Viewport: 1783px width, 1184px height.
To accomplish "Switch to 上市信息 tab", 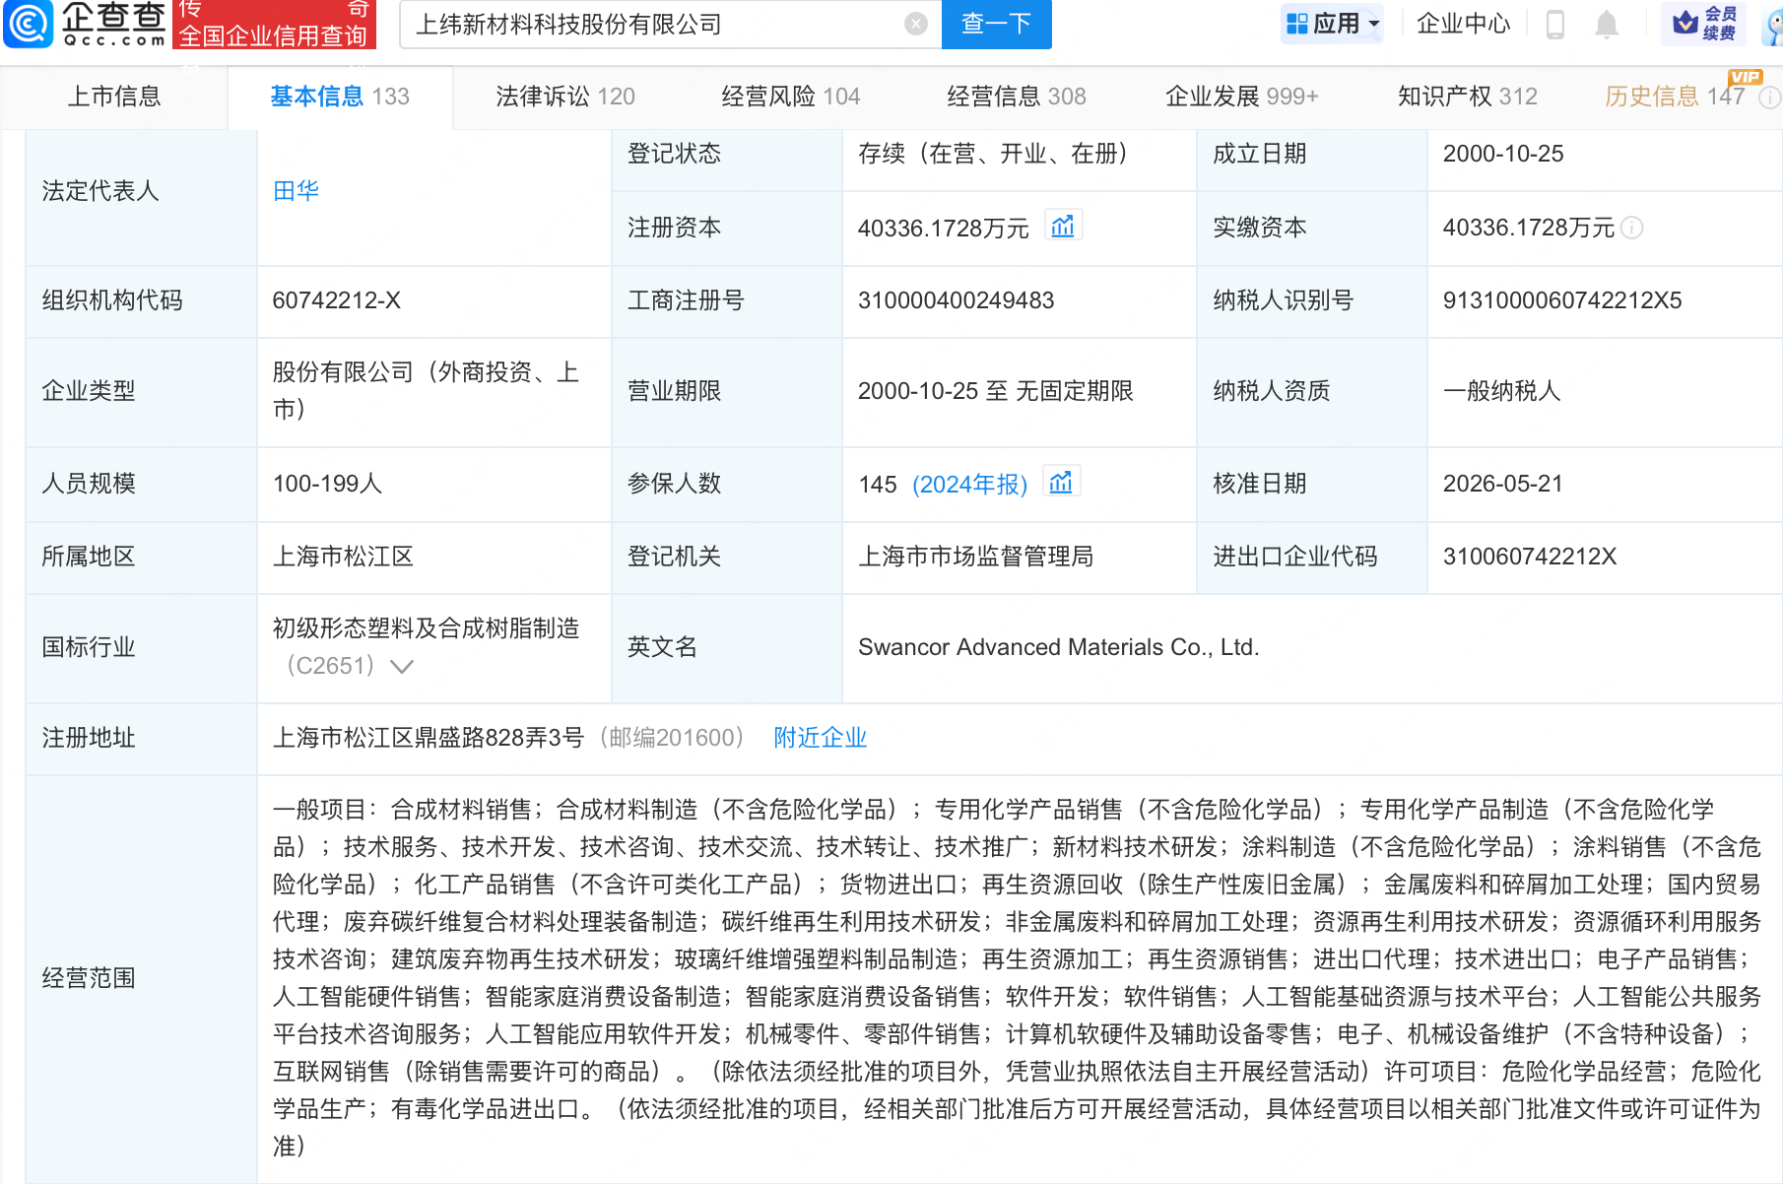I will pos(114,97).
